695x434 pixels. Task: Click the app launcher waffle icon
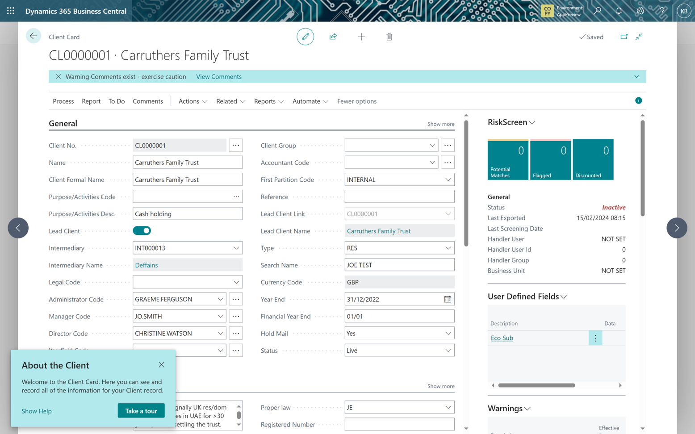tap(10, 11)
